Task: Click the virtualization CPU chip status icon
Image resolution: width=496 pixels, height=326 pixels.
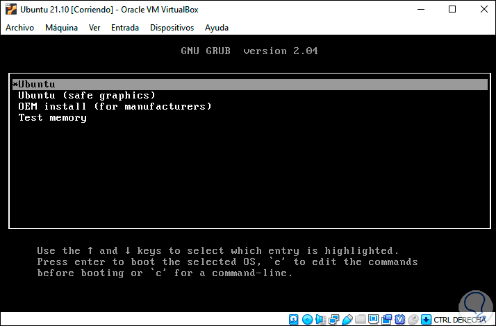Action: tap(400, 319)
